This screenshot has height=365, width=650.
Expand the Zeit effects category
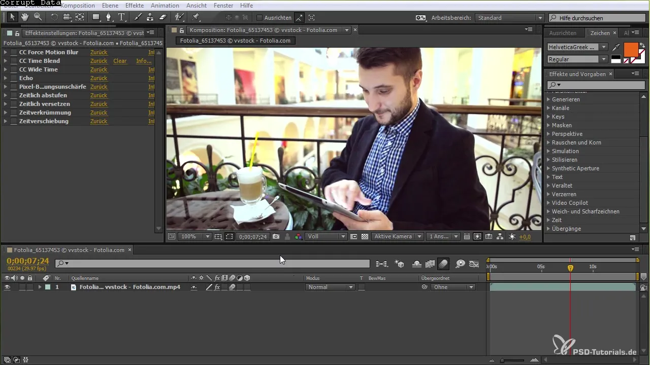point(549,220)
